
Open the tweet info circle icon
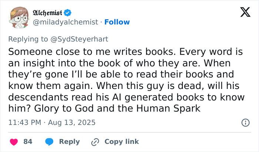(x=245, y=122)
